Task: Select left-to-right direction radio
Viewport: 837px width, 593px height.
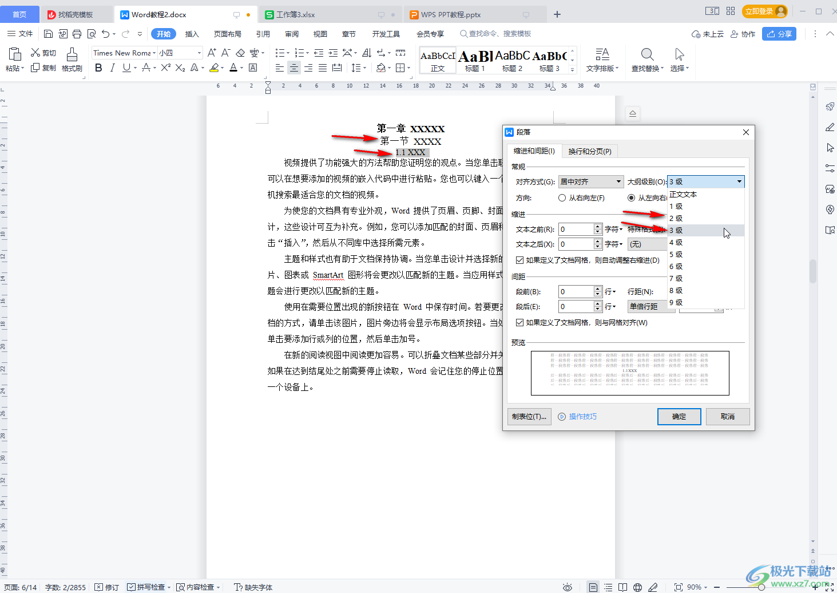Action: click(631, 197)
